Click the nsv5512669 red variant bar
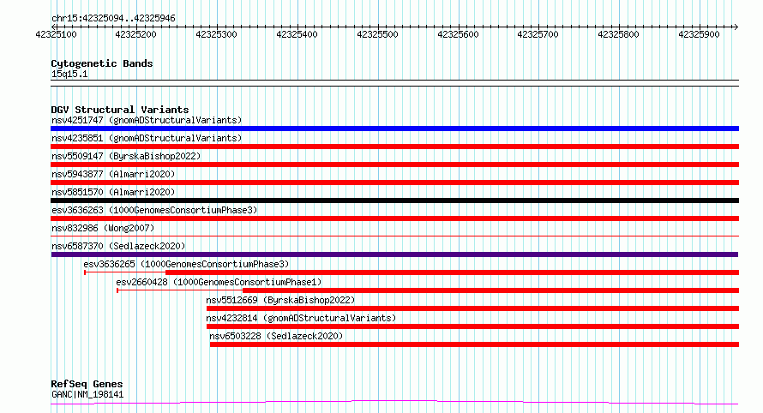The image size is (763, 413). (x=472, y=308)
